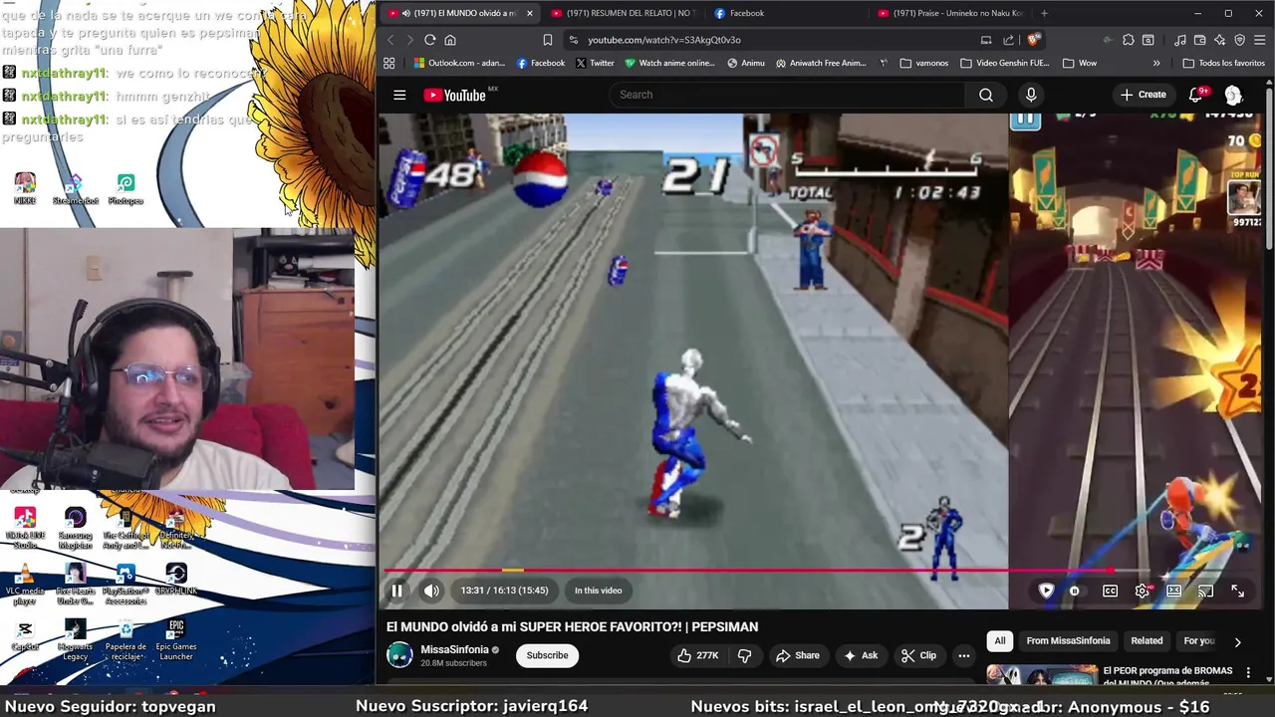Start voice search with the microphone
This screenshot has height=717, width=1275.
pos(1031,95)
